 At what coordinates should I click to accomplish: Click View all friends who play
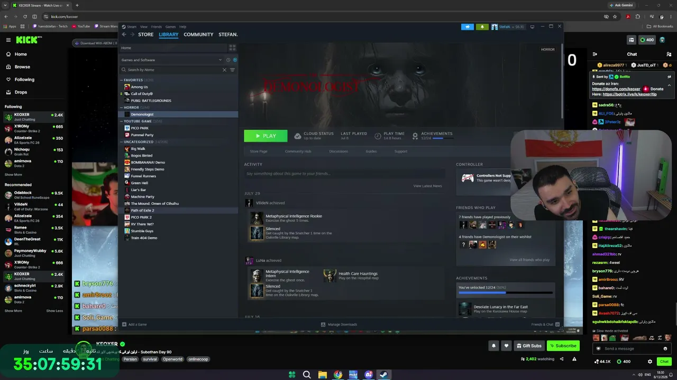click(x=529, y=260)
